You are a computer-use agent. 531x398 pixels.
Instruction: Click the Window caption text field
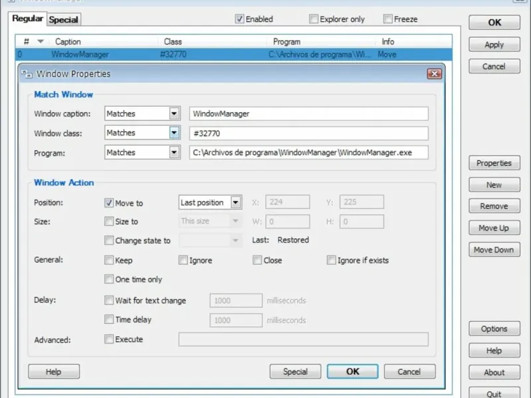pos(309,113)
